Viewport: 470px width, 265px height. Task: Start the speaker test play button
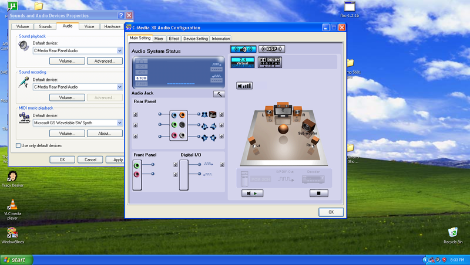(x=253, y=193)
